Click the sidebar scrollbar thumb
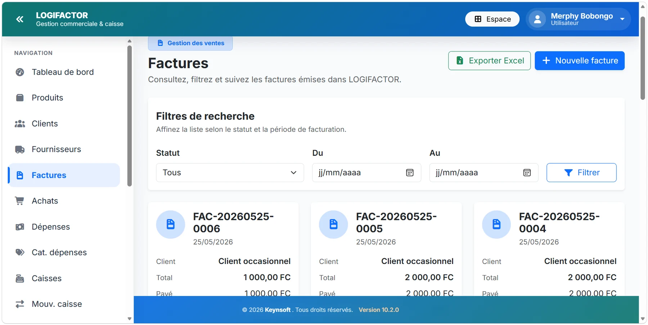The width and height of the screenshot is (648, 325). 130,116
